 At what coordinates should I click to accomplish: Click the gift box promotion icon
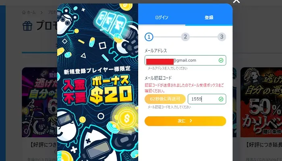(27, 26)
